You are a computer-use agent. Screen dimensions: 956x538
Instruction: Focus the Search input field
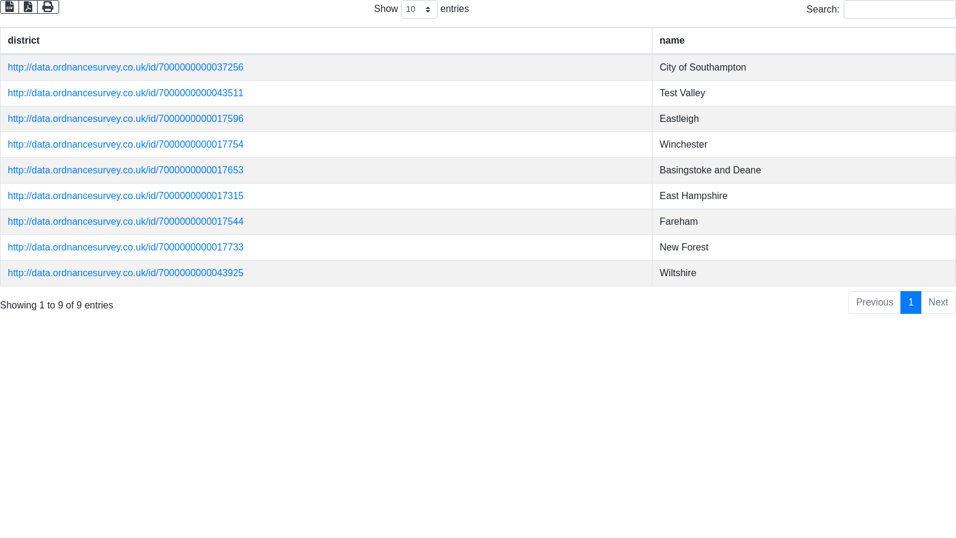[x=899, y=10]
